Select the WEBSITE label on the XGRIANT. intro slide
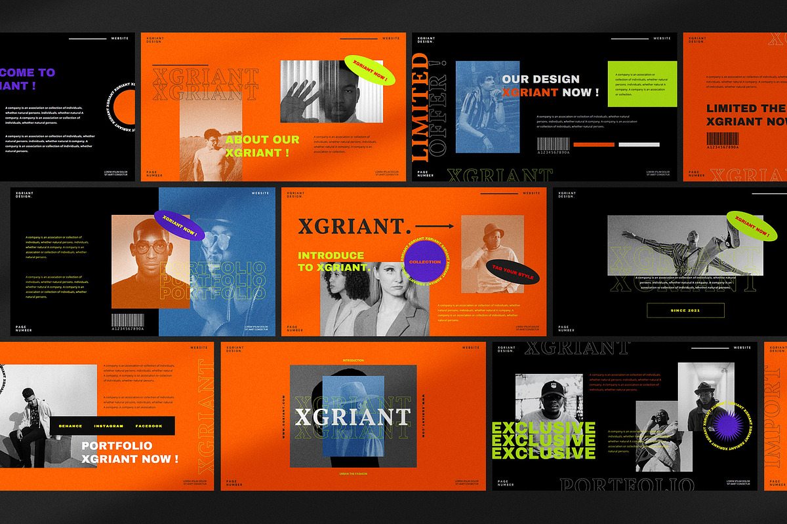This screenshot has height=524, width=787. (531, 193)
